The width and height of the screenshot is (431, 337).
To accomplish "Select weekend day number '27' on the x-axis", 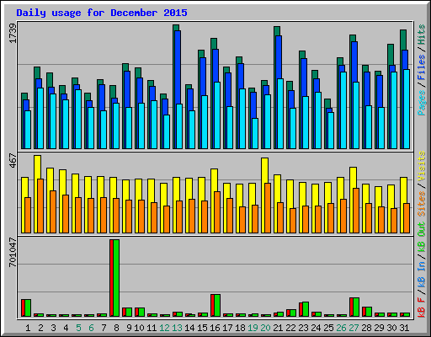I will click(x=354, y=328).
